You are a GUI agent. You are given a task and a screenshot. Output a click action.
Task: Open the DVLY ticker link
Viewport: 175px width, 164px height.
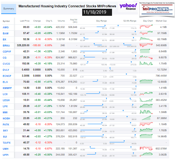(6, 70)
